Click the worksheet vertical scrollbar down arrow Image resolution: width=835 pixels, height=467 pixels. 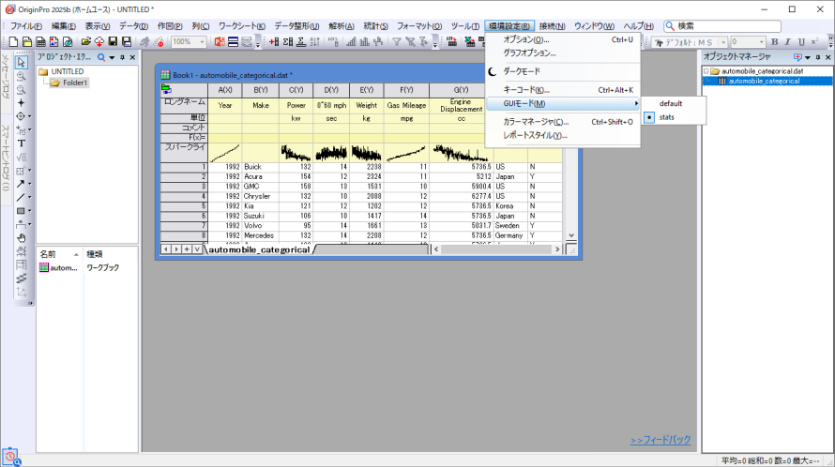[571, 234]
